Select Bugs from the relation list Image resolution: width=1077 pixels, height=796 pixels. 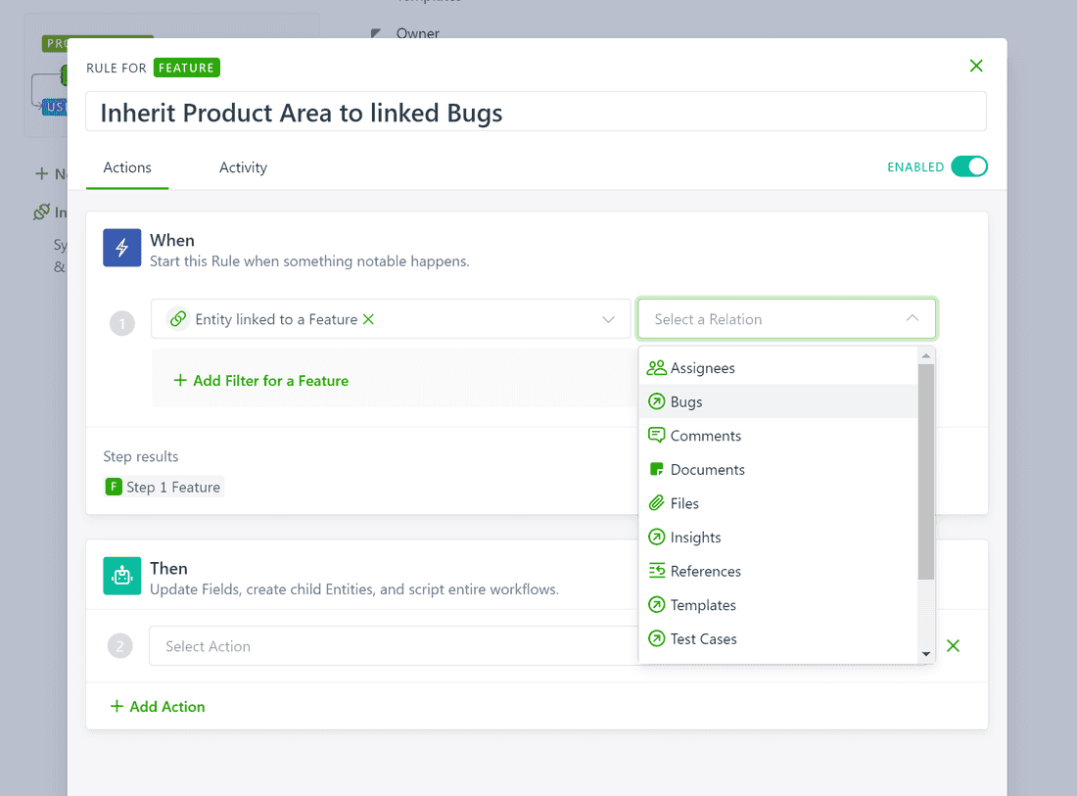tap(686, 401)
